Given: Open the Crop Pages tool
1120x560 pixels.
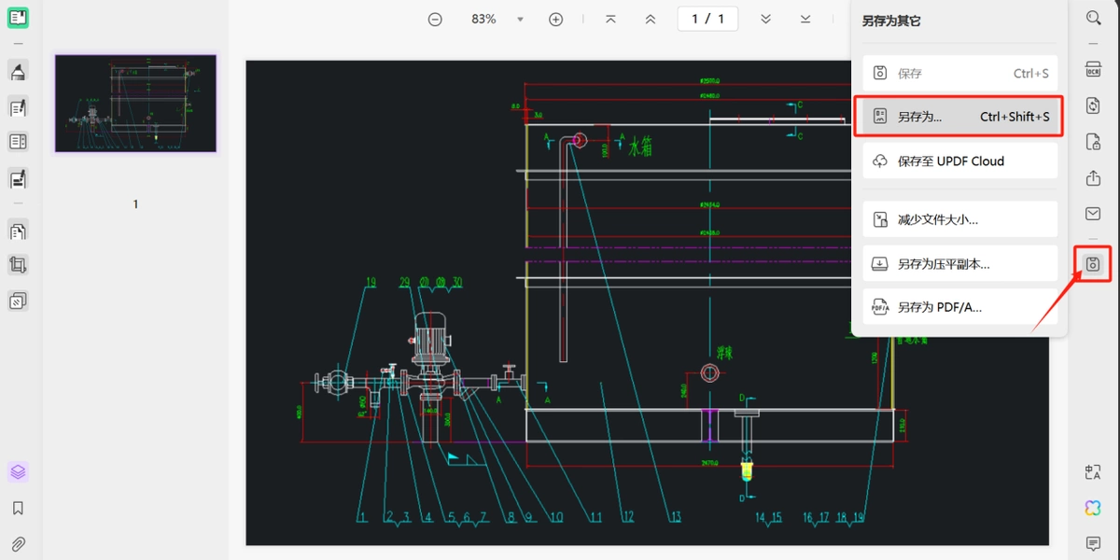Looking at the screenshot, I should coord(18,265).
